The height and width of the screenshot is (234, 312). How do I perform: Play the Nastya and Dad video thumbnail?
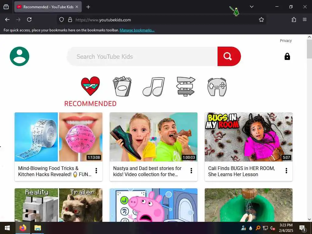[x=154, y=137]
